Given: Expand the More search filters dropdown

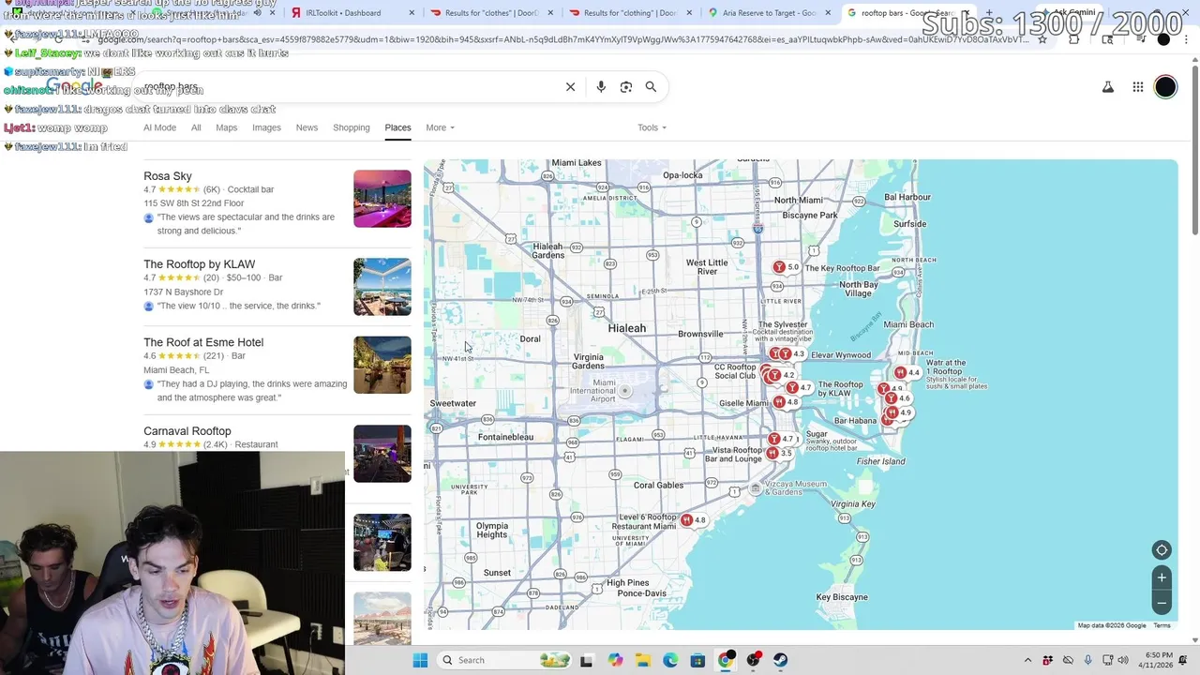Looking at the screenshot, I should pyautogui.click(x=440, y=127).
